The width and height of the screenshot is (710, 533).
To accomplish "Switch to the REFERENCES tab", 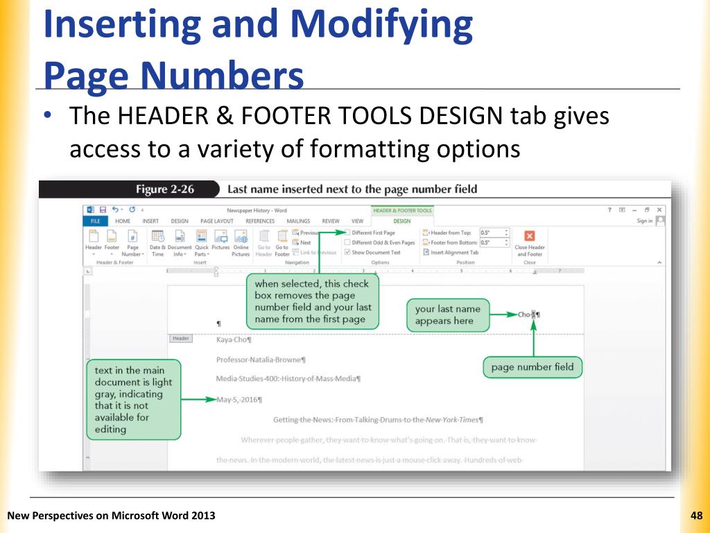I will [260, 221].
